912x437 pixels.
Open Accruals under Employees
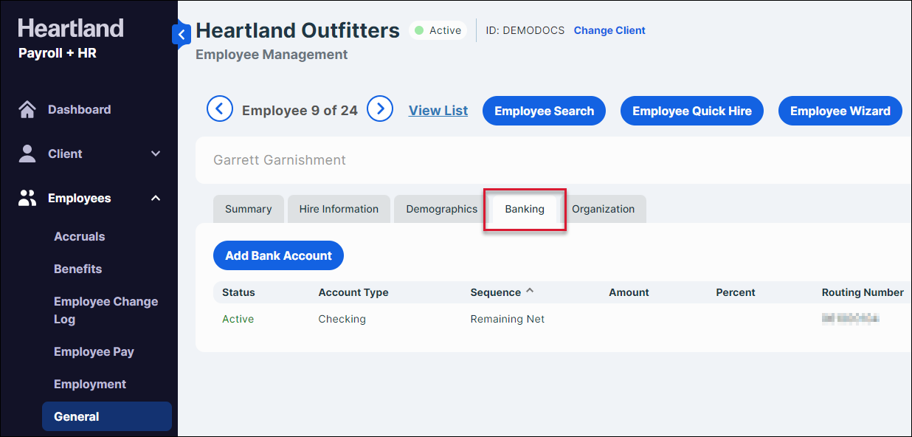pos(79,236)
